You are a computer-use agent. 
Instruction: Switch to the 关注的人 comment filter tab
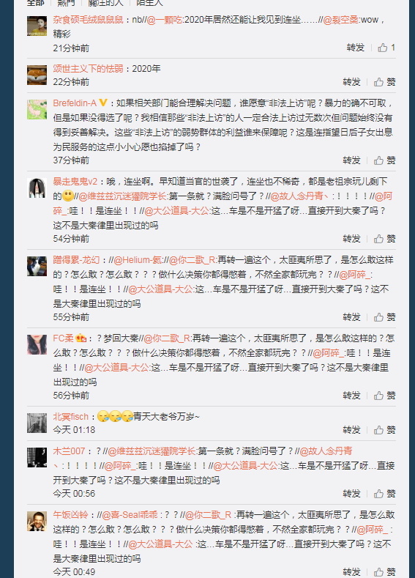click(105, 3)
